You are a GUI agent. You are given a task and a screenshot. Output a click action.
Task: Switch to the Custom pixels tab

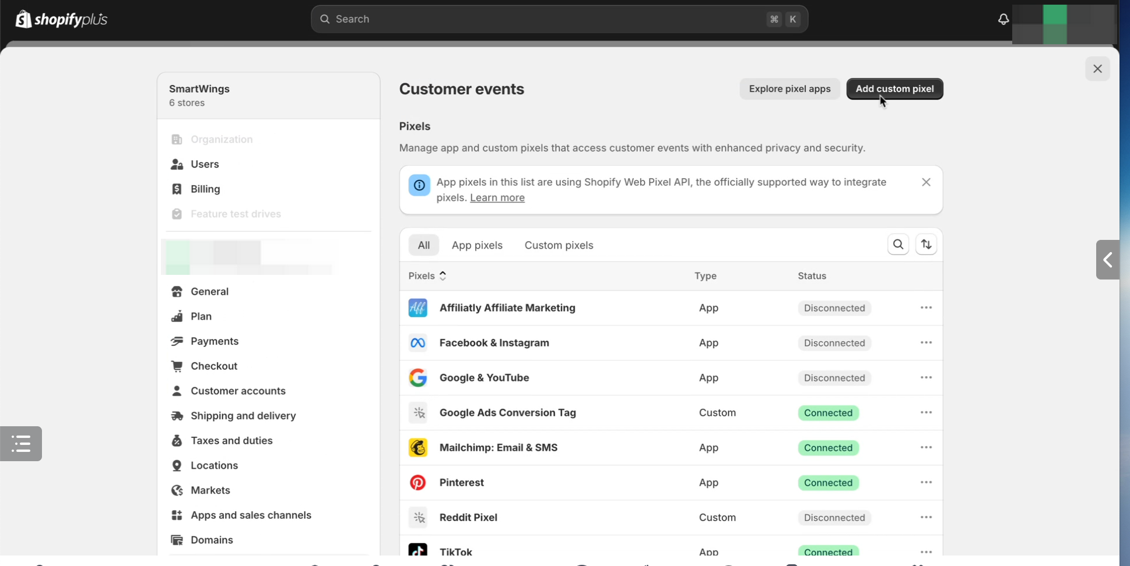coord(559,245)
